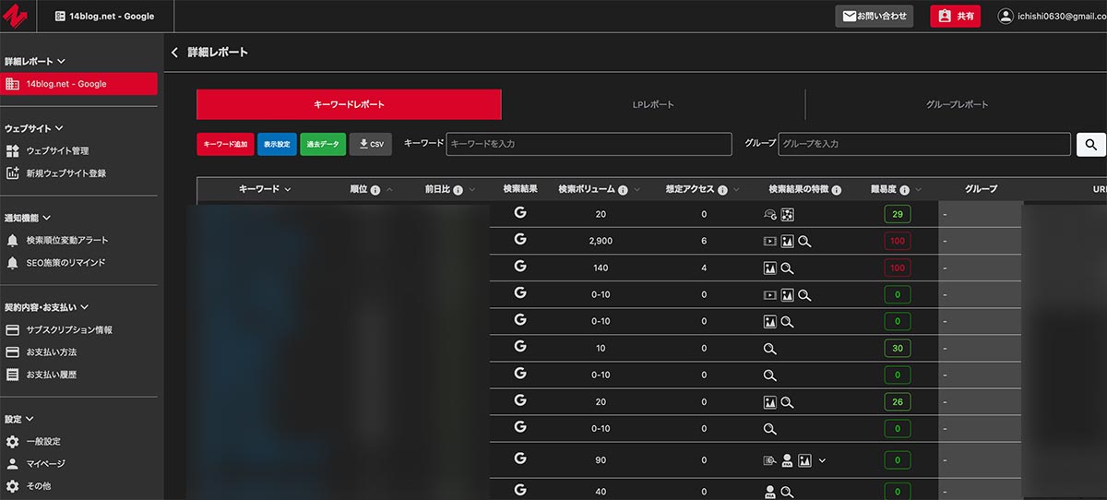
Task: Click the difficulty badge showing 30
Action: pyautogui.click(x=897, y=349)
